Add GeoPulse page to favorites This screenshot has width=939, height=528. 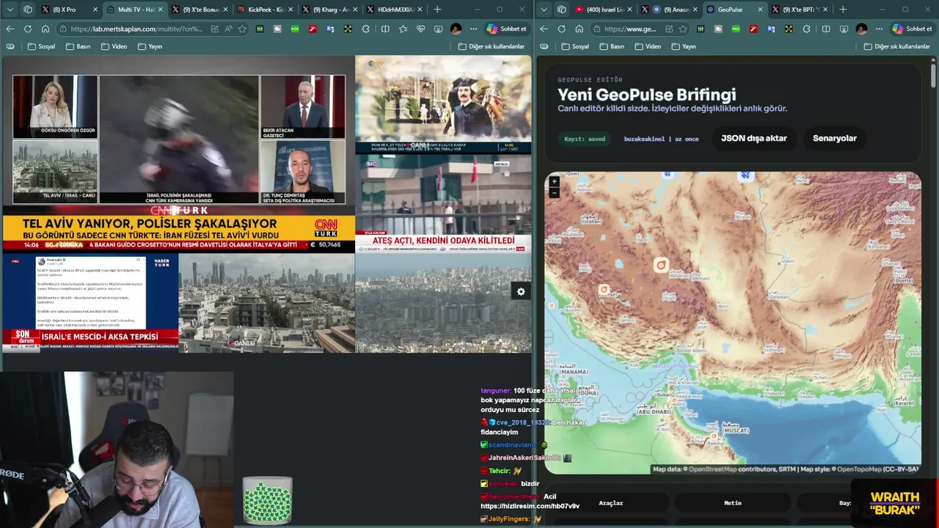(x=683, y=29)
